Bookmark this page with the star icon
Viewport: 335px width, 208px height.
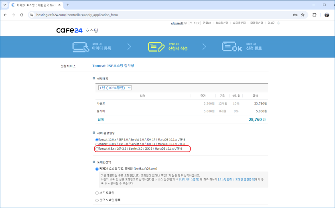(x=303, y=15)
